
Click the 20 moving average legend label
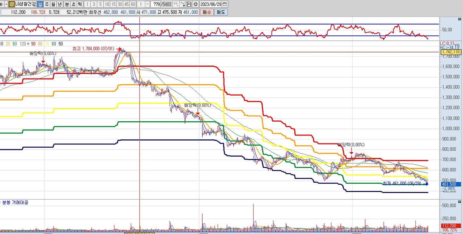click(8, 44)
